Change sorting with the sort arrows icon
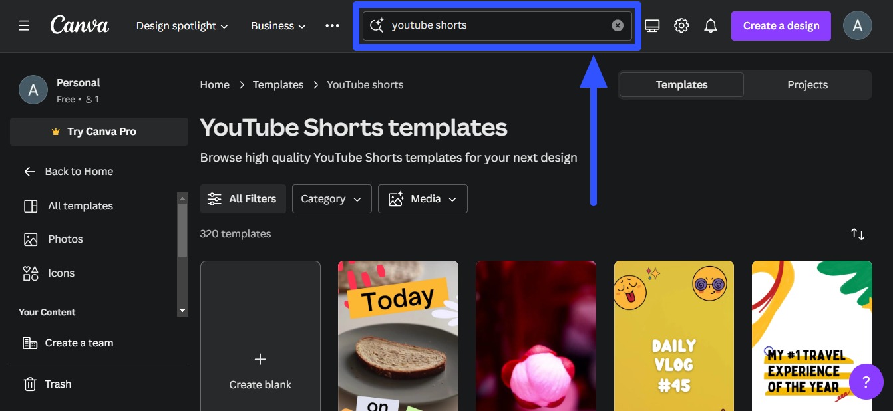Screen dimensions: 893x411 pyautogui.click(x=858, y=234)
